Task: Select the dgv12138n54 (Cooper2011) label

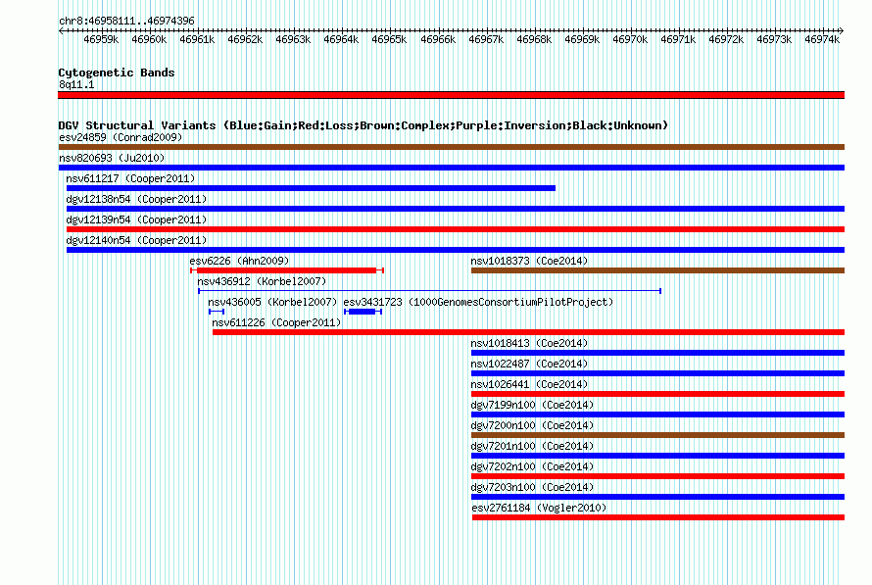Action: [x=136, y=199]
